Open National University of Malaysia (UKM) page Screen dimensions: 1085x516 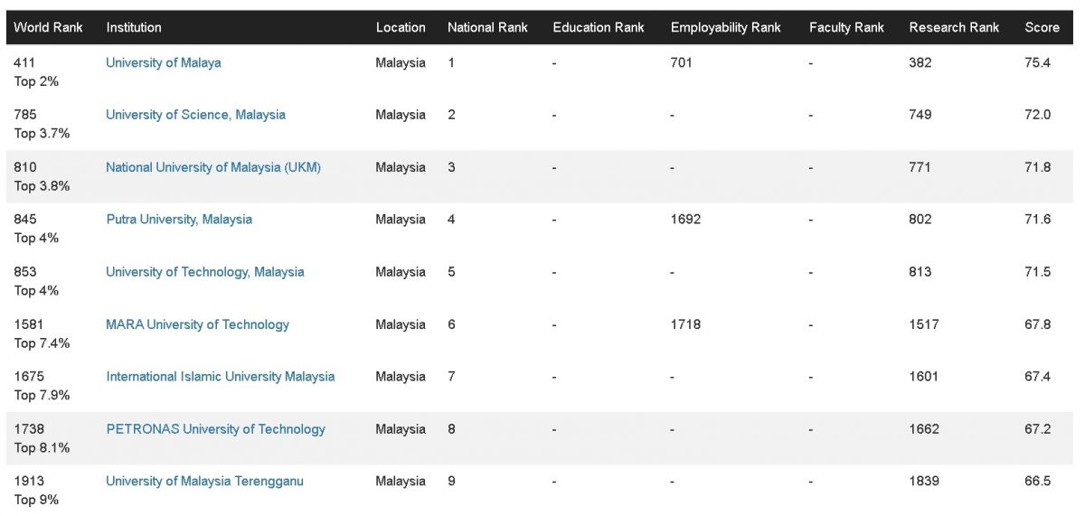point(212,167)
